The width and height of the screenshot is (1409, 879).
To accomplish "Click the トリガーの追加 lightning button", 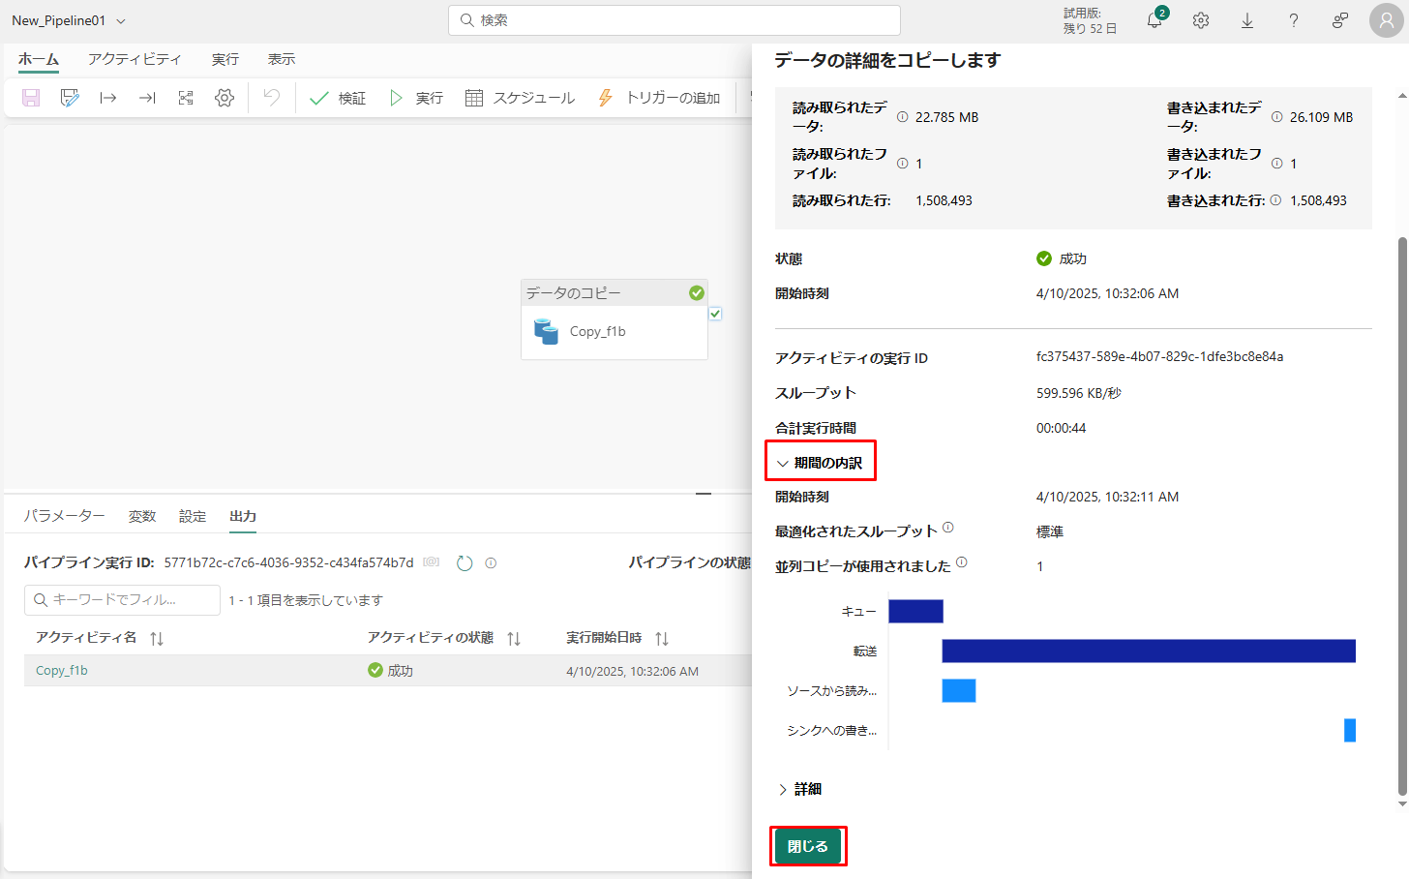I will point(659,98).
